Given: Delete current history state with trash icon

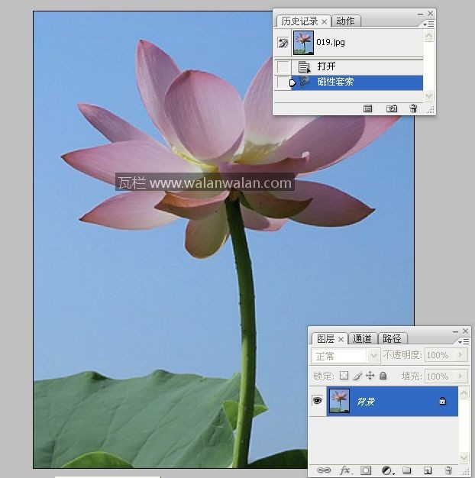Looking at the screenshot, I should coord(413,109).
